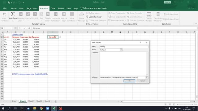Switch to the View tab
198x111 pixels.
pos(68,8)
